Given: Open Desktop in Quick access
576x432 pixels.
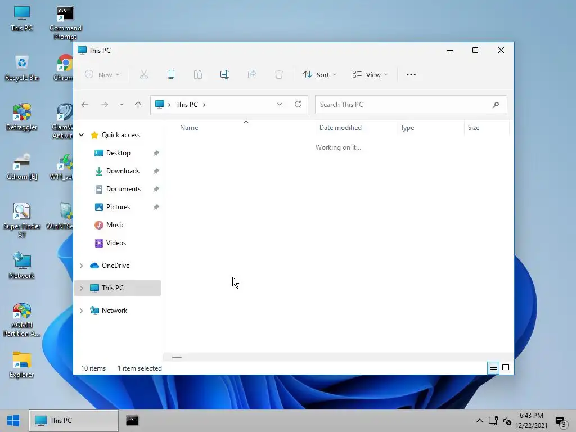Looking at the screenshot, I should point(118,153).
